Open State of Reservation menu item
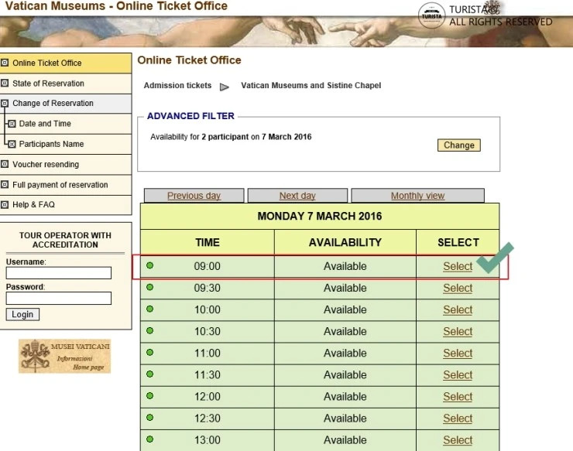The width and height of the screenshot is (573, 451). (x=66, y=84)
